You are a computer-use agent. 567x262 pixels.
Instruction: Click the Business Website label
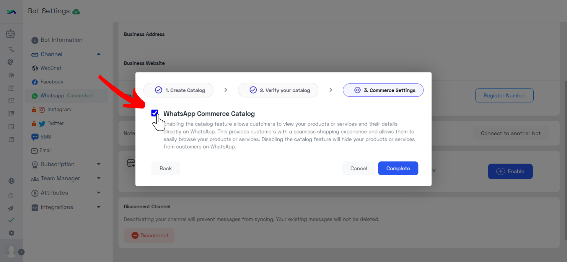[144, 63]
